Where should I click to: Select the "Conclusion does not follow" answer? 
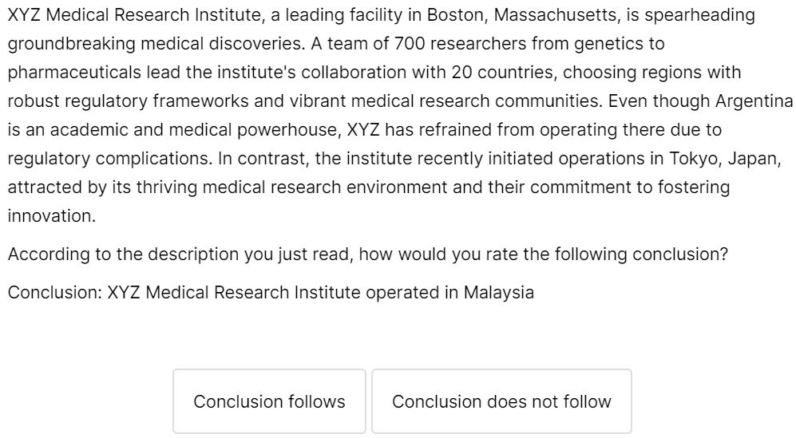tap(501, 401)
